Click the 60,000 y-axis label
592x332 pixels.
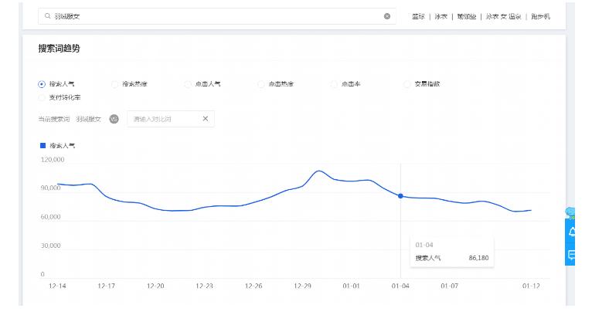point(50,216)
